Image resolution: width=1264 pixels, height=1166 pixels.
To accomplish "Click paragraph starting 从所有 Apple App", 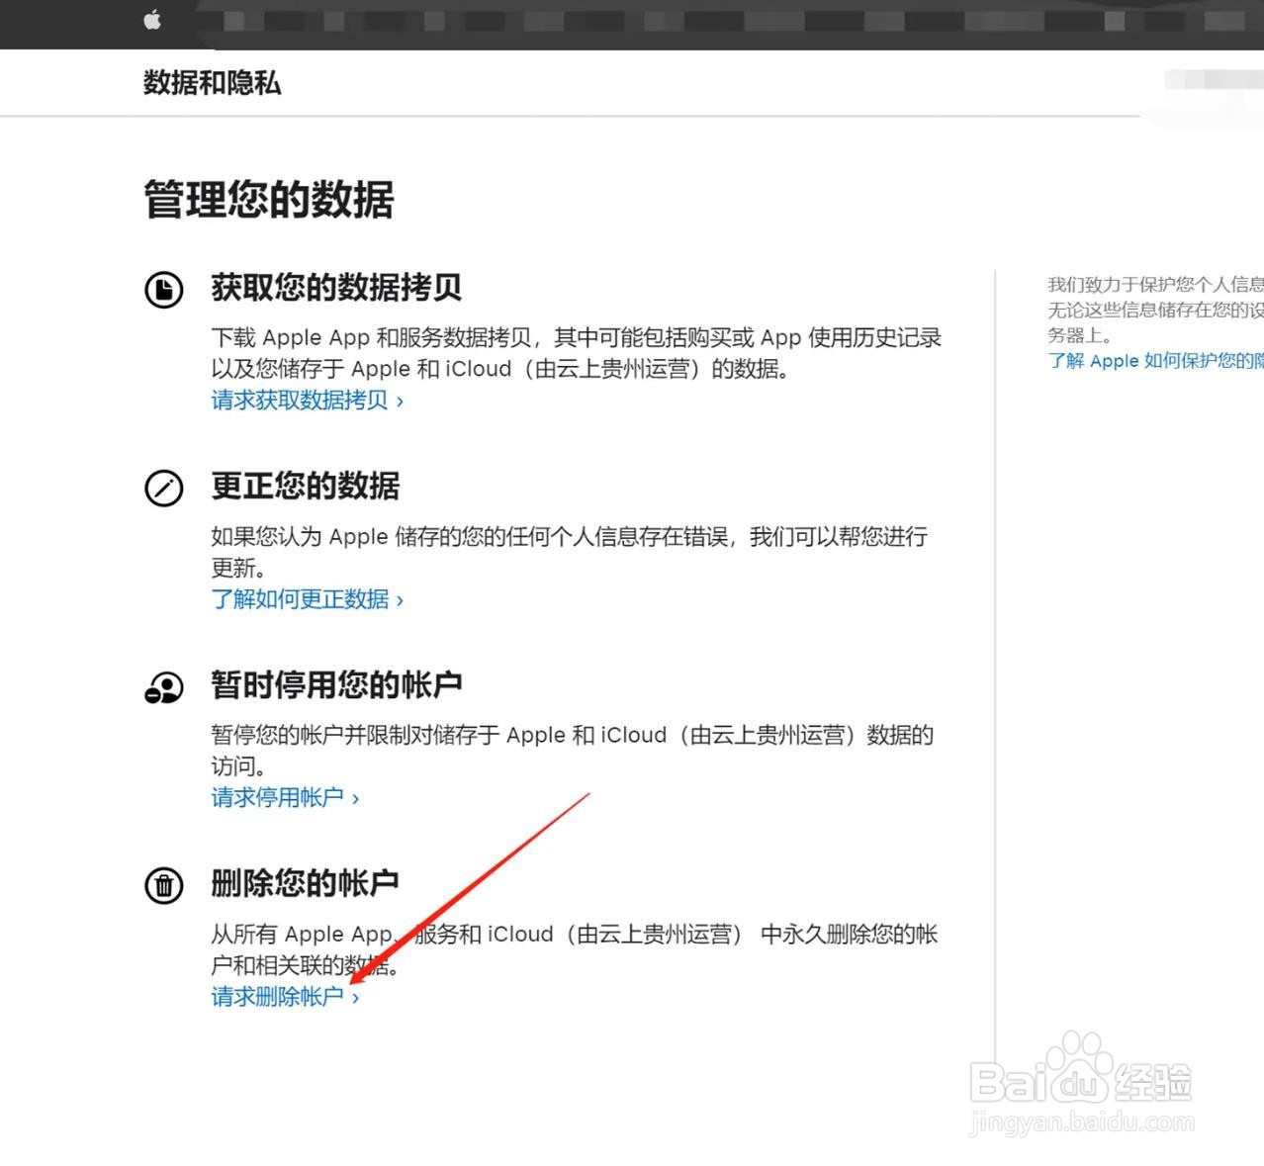I will pos(575,949).
